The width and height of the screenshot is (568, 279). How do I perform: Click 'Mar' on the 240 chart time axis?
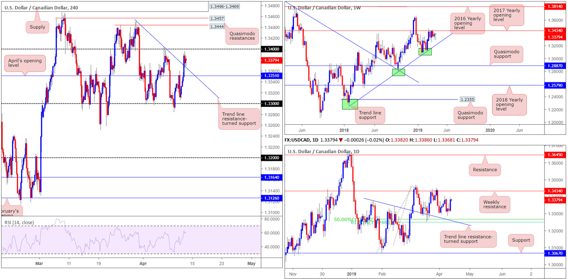pos(40,264)
